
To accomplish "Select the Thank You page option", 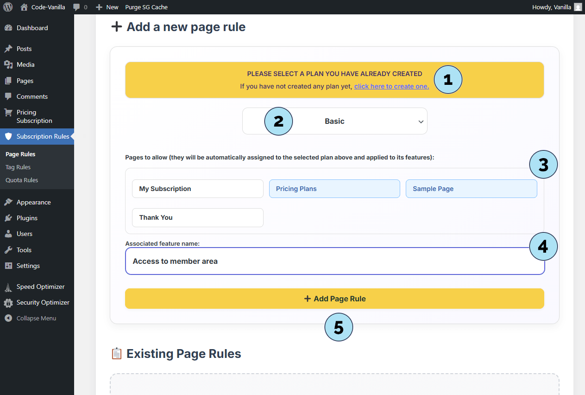I will coord(197,217).
